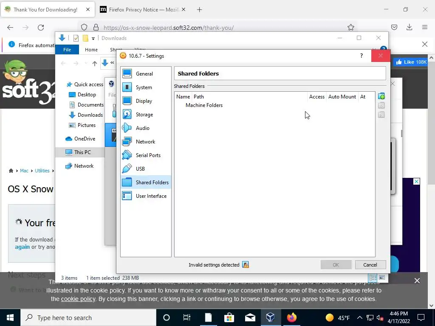The width and height of the screenshot is (435, 326).
Task: Bookmark this page with star icon
Action: tap(350, 28)
